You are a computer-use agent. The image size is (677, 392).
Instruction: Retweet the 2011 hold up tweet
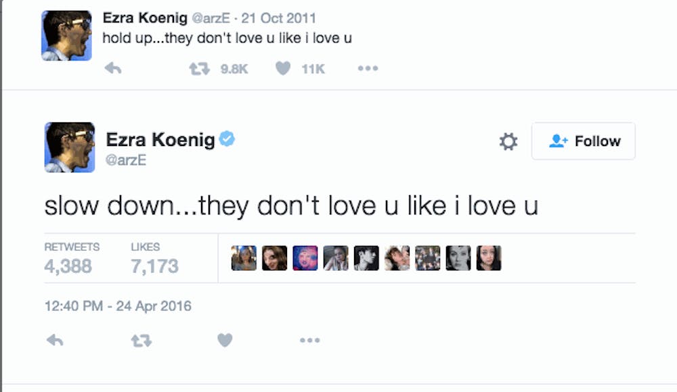click(x=199, y=68)
